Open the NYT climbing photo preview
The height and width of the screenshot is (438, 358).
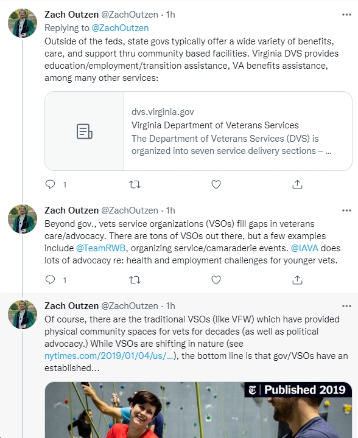click(198, 410)
